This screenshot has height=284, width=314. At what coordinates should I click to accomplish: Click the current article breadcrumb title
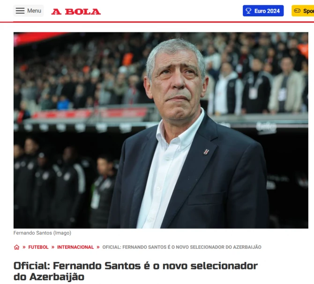182,247
